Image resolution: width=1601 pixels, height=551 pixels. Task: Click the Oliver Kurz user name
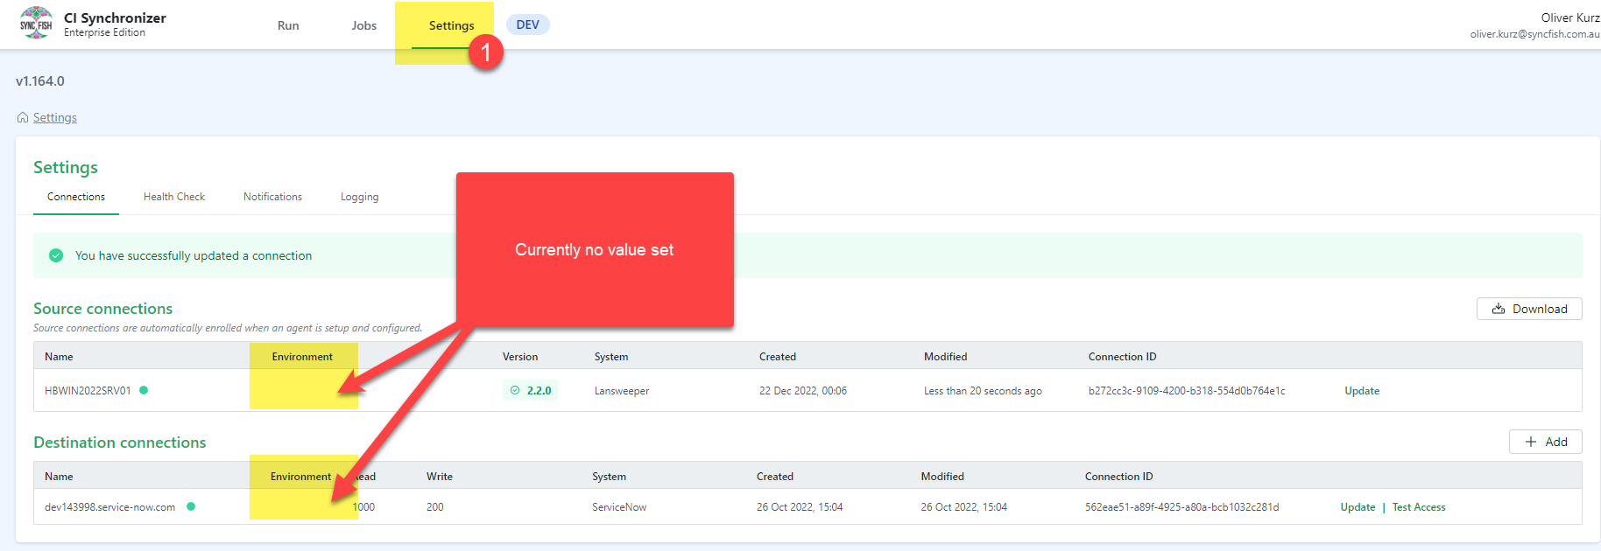(1570, 17)
